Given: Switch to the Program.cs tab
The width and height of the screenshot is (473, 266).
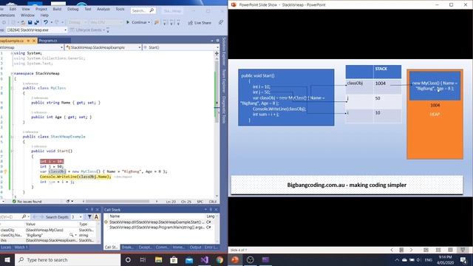Looking at the screenshot, I should point(48,41).
